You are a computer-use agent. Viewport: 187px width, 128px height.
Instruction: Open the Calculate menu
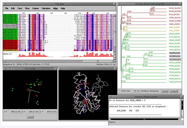coord(46,8)
